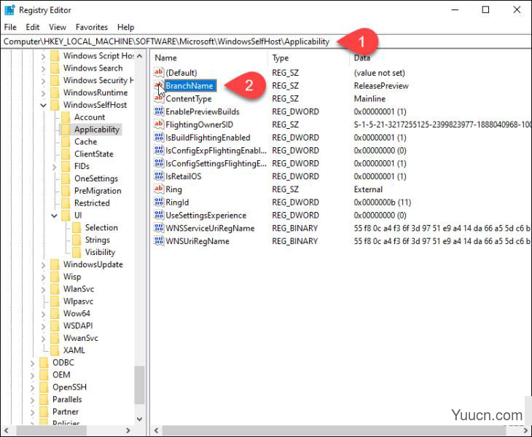Viewport: 532px width, 437px height.
Task: Select the Applicability key in the tree
Action: 97,129
